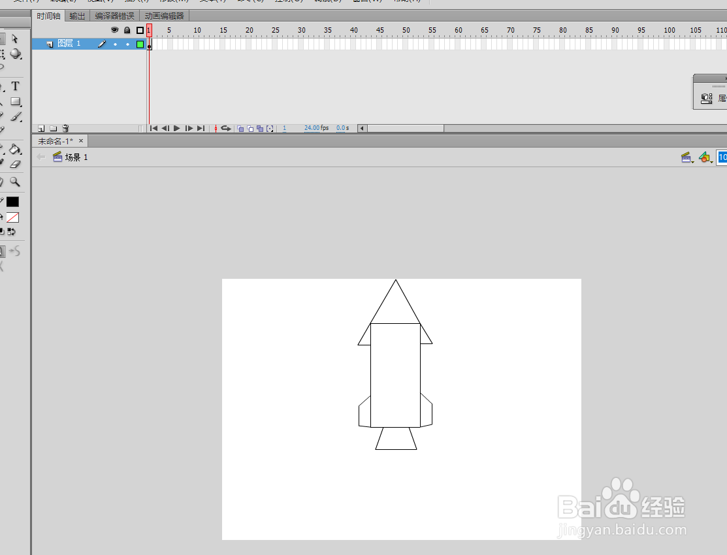727x555 pixels.
Task: Select the Text tool
Action: click(x=15, y=86)
